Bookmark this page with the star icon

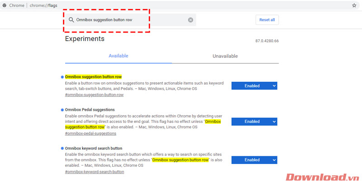pyautogui.click(x=354, y=5)
